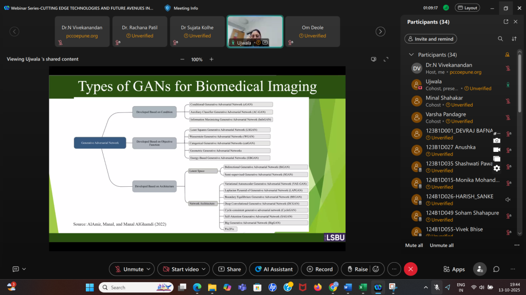The height and width of the screenshot is (295, 526).
Task: Open Meeting Info at the top
Action: pos(182,8)
